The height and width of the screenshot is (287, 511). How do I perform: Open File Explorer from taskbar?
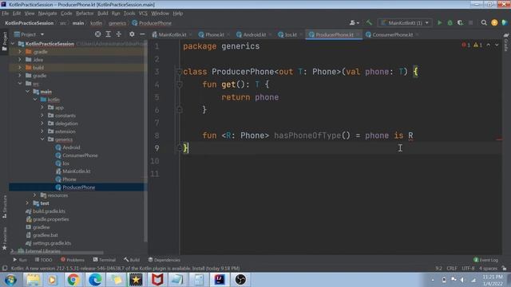33,280
